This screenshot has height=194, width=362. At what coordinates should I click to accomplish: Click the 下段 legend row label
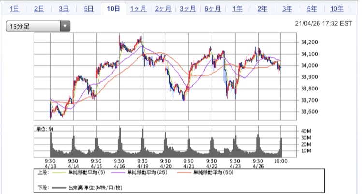(43, 188)
